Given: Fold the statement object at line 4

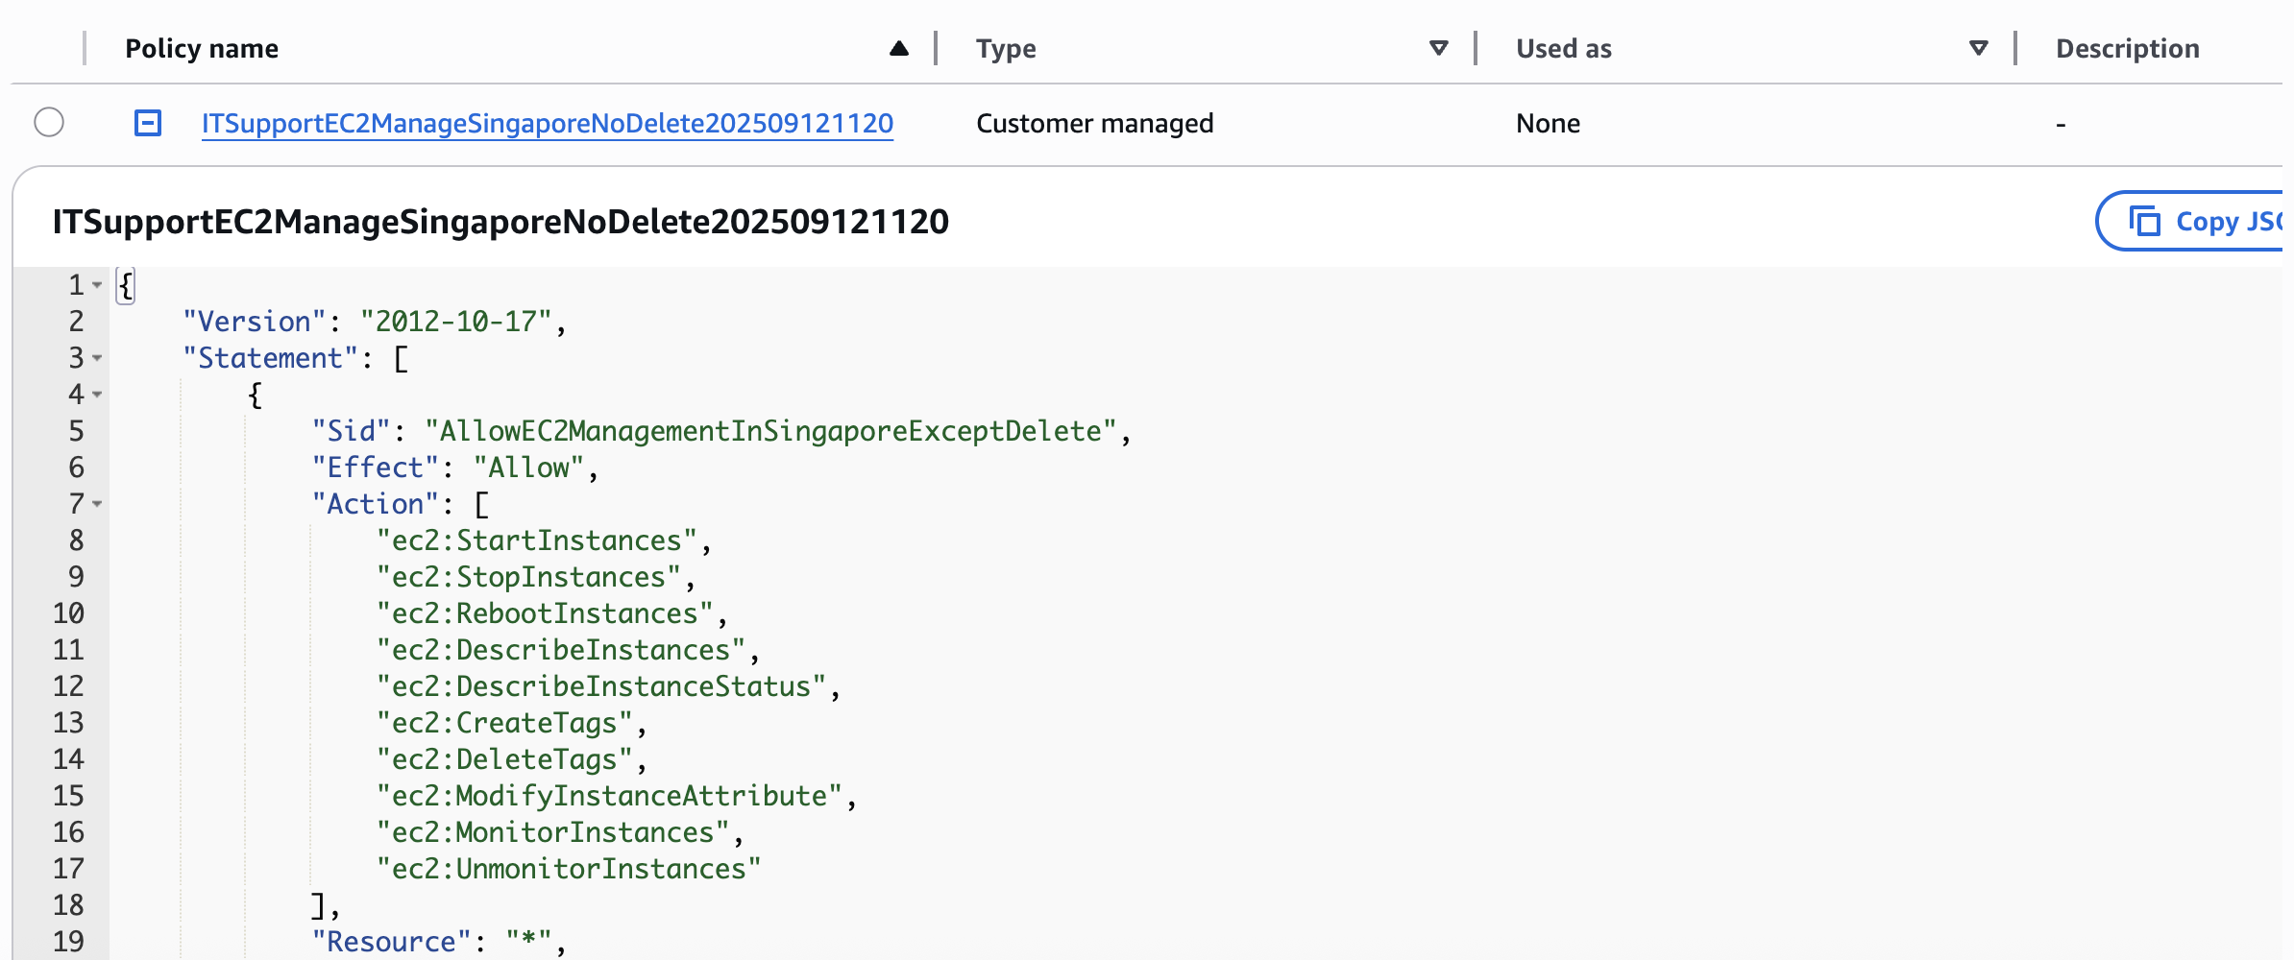Looking at the screenshot, I should [x=97, y=395].
